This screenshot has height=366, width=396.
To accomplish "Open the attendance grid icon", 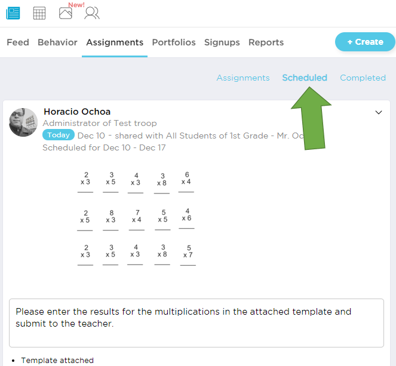I will tap(39, 13).
